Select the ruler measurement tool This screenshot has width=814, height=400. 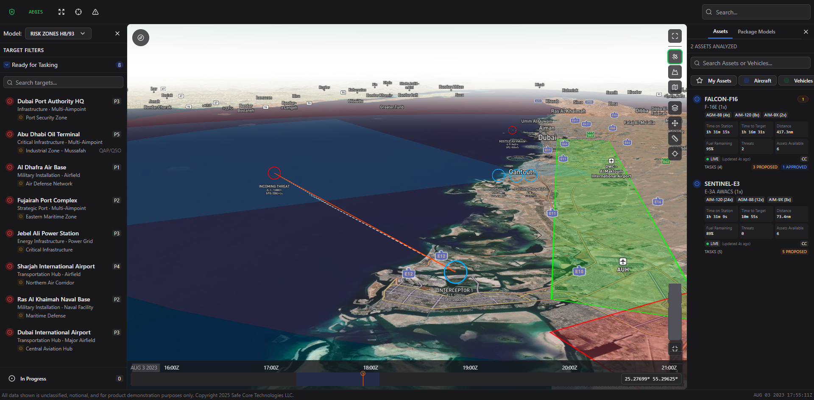[675, 138]
